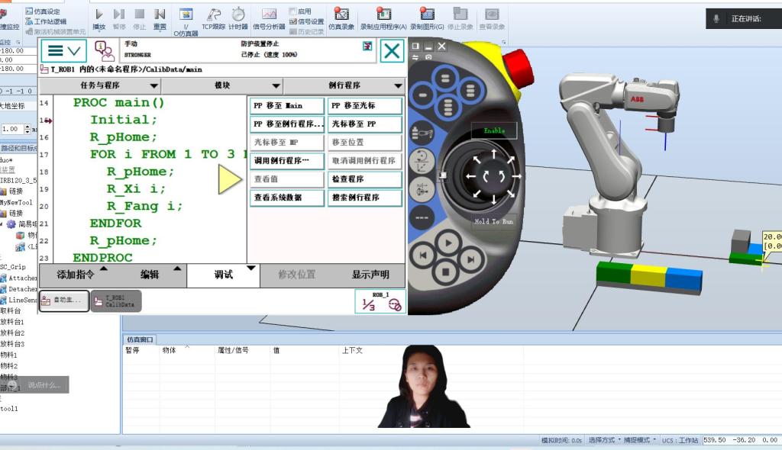
Task: Switch to the T_ROB1 CalibData taskbar tab
Action: click(116, 301)
